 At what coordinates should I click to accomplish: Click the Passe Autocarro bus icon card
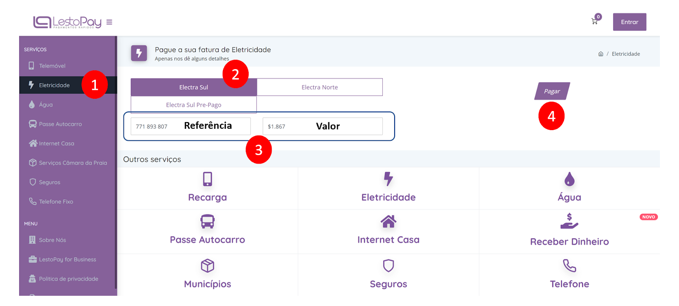click(x=208, y=221)
